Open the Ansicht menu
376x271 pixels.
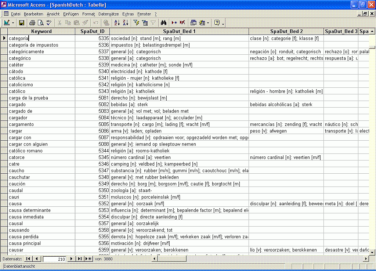[53, 14]
